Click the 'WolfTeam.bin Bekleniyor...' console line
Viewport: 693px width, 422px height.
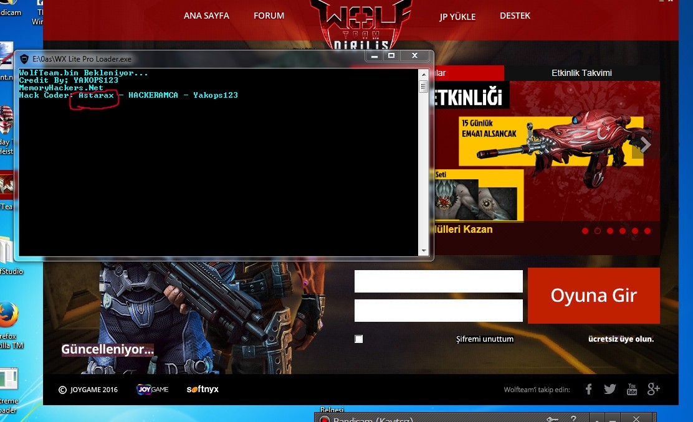(84, 73)
